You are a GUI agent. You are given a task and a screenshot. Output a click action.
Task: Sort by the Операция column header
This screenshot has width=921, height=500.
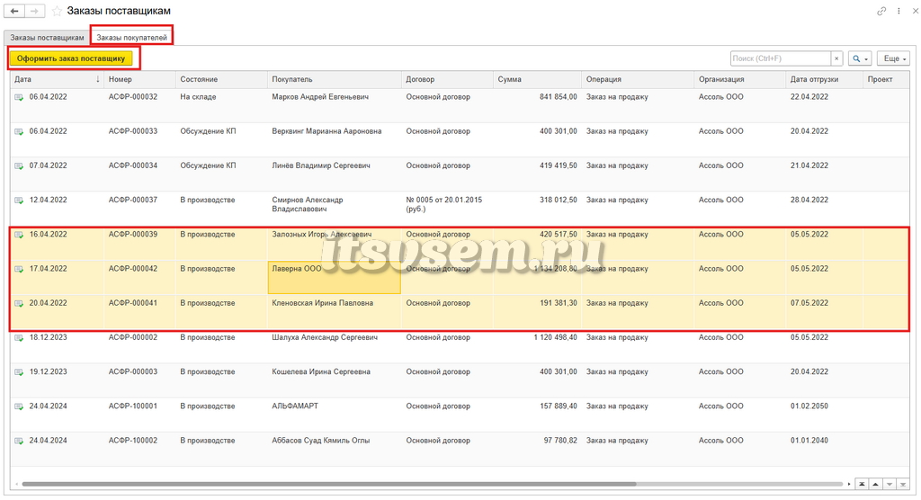638,79
